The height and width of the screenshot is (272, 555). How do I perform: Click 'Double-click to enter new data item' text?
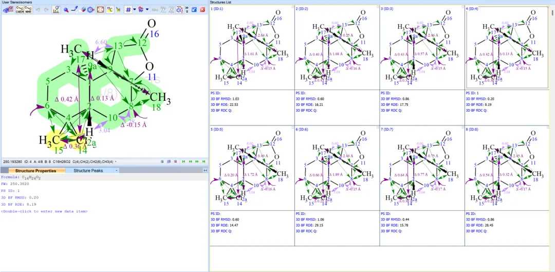(44, 211)
